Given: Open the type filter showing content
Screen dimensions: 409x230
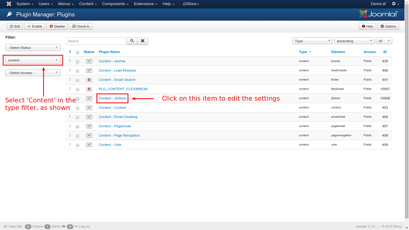Looking at the screenshot, I should click(x=33, y=60).
